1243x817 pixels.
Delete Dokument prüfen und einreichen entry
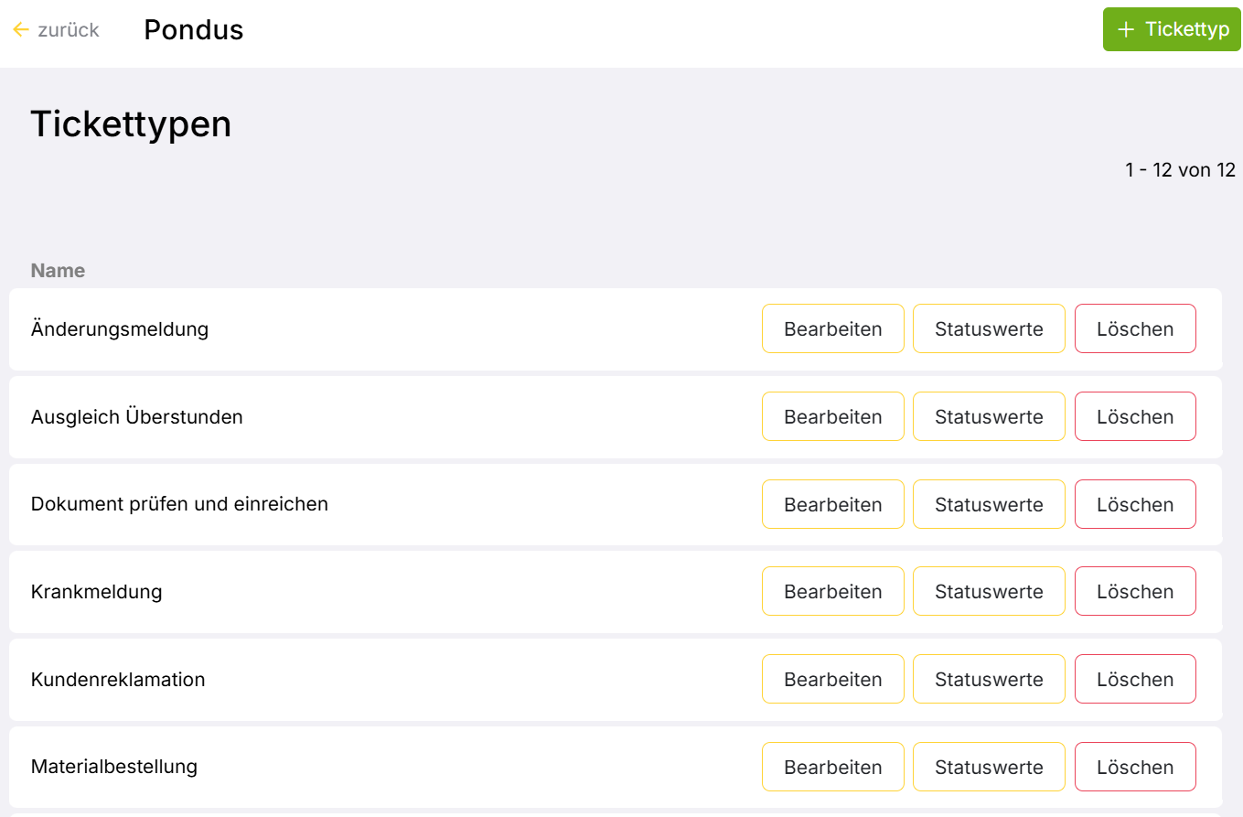coord(1134,504)
